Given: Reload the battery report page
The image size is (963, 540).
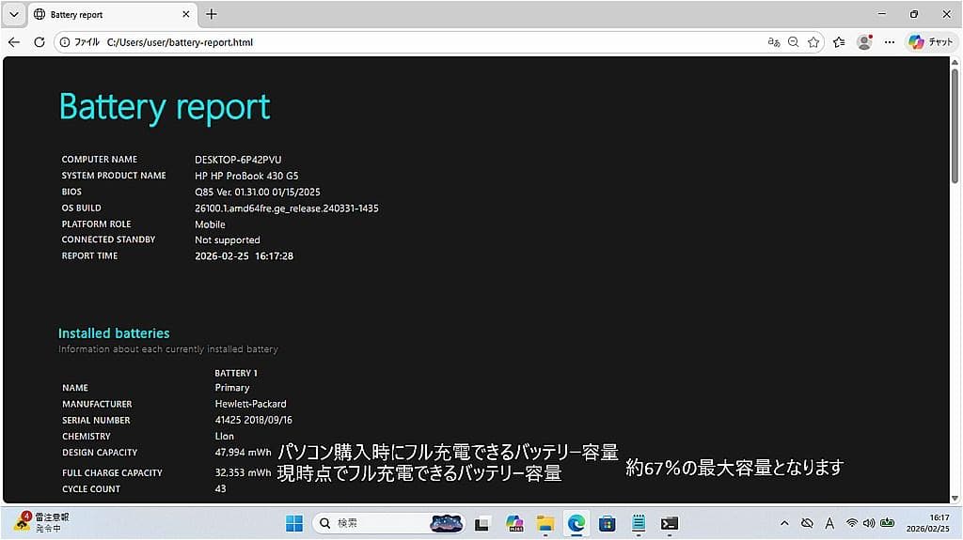Looking at the screenshot, I should click(x=39, y=42).
